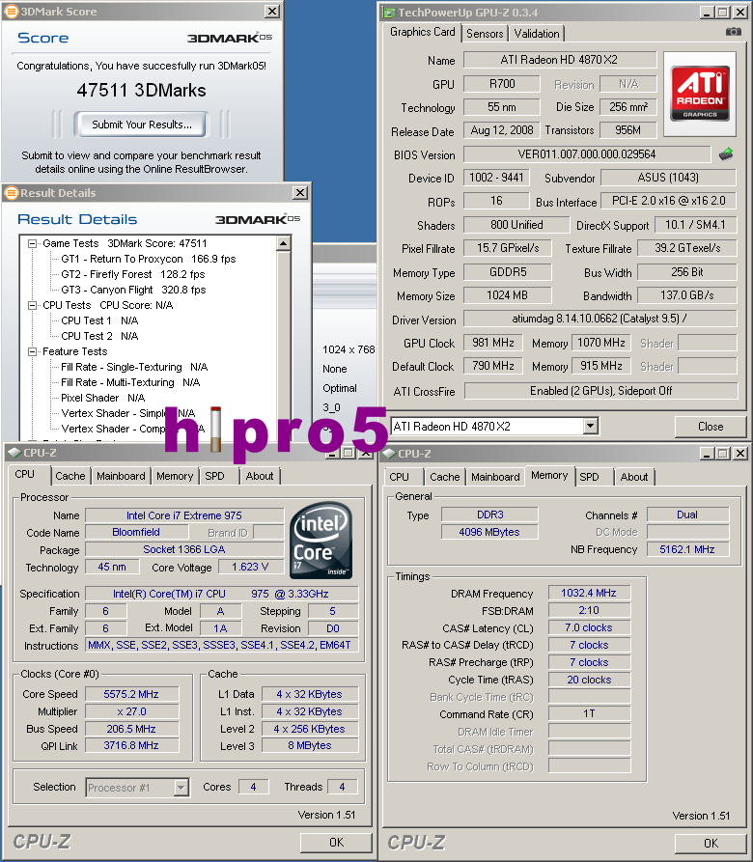Image resolution: width=753 pixels, height=862 pixels.
Task: Open the Memory tab in left CPU-Z
Action: [x=175, y=476]
